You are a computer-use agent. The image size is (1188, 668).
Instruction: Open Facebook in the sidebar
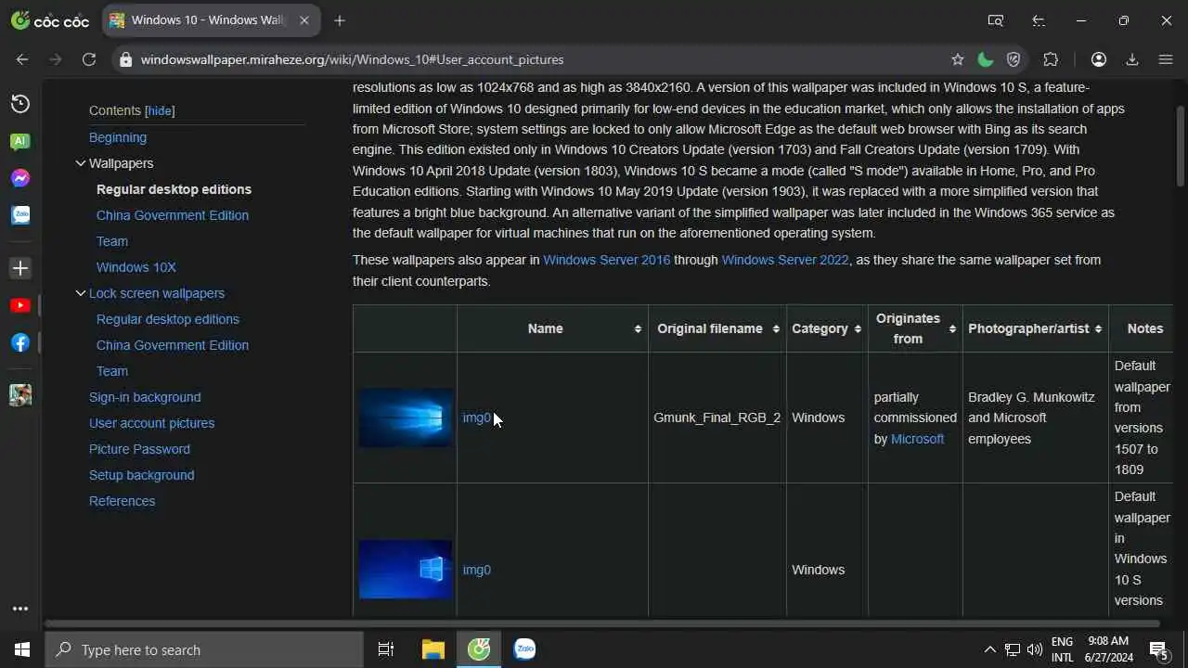click(20, 342)
